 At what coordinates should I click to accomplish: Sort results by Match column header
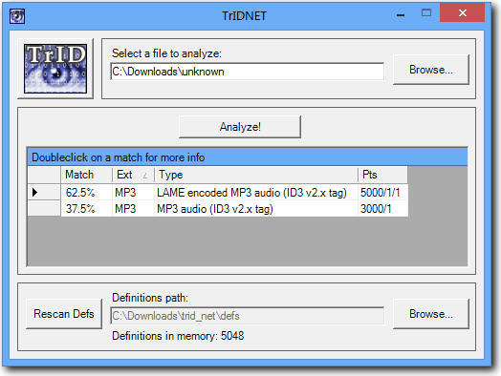86,175
